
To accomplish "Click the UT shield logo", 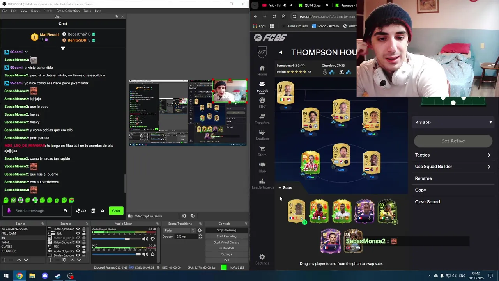I will coord(262,52).
